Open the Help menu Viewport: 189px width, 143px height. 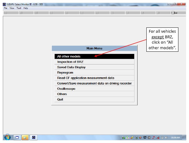tap(26, 8)
